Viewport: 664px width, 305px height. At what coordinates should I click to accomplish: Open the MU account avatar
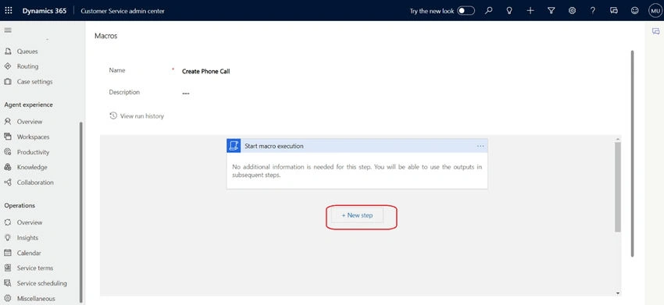[x=655, y=11]
